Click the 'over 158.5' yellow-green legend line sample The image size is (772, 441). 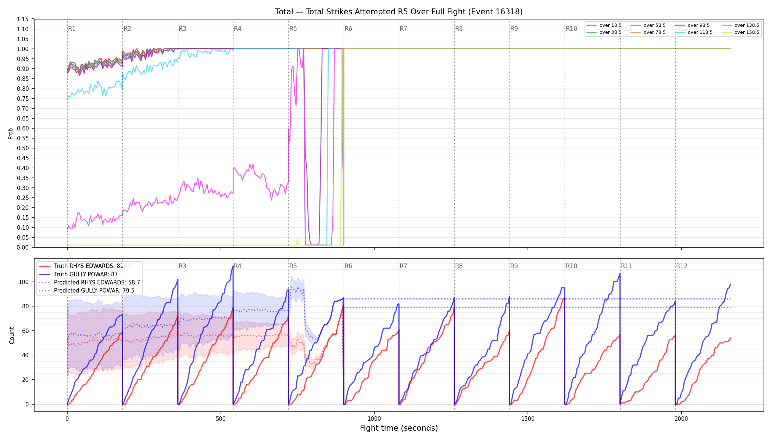click(x=726, y=32)
